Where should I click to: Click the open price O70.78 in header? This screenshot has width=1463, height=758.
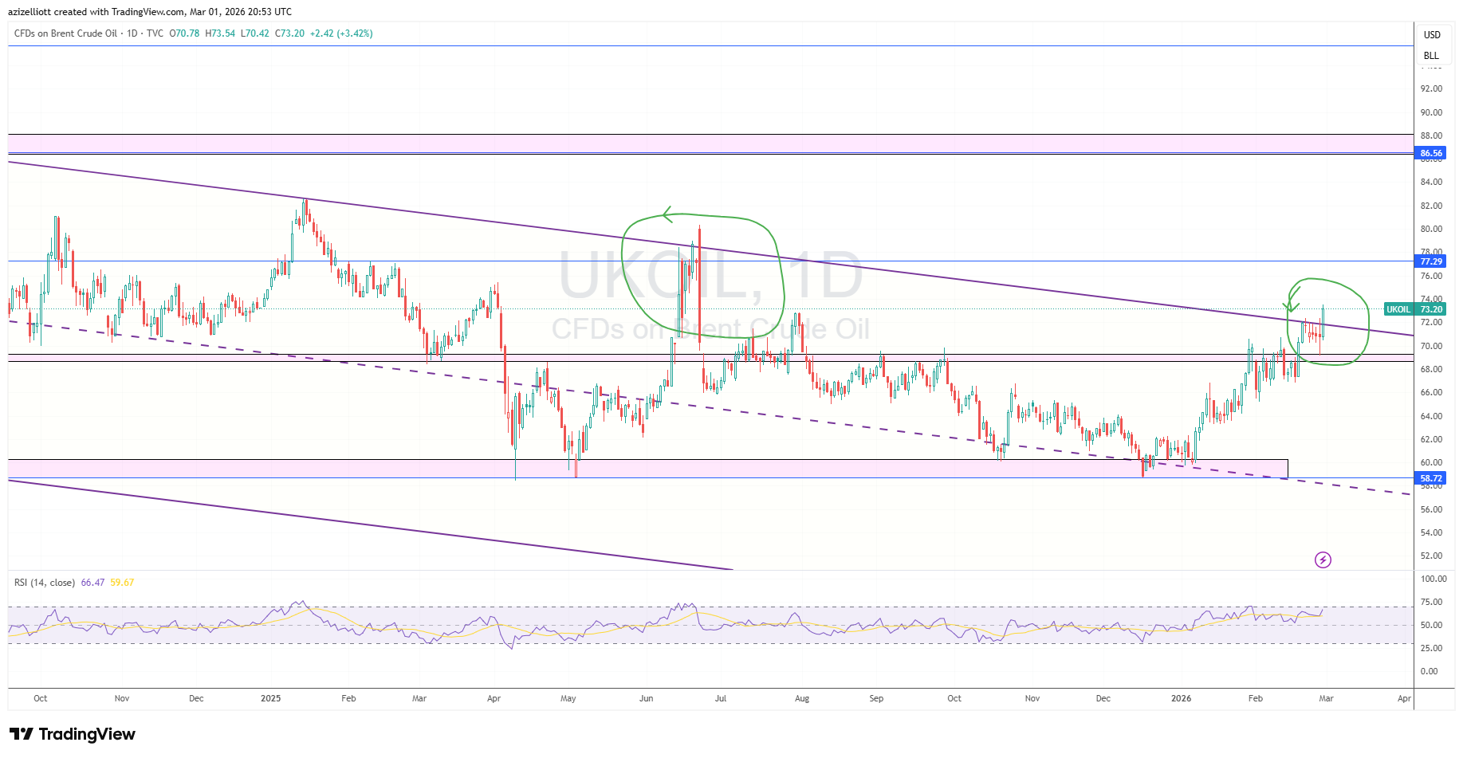coord(184,33)
